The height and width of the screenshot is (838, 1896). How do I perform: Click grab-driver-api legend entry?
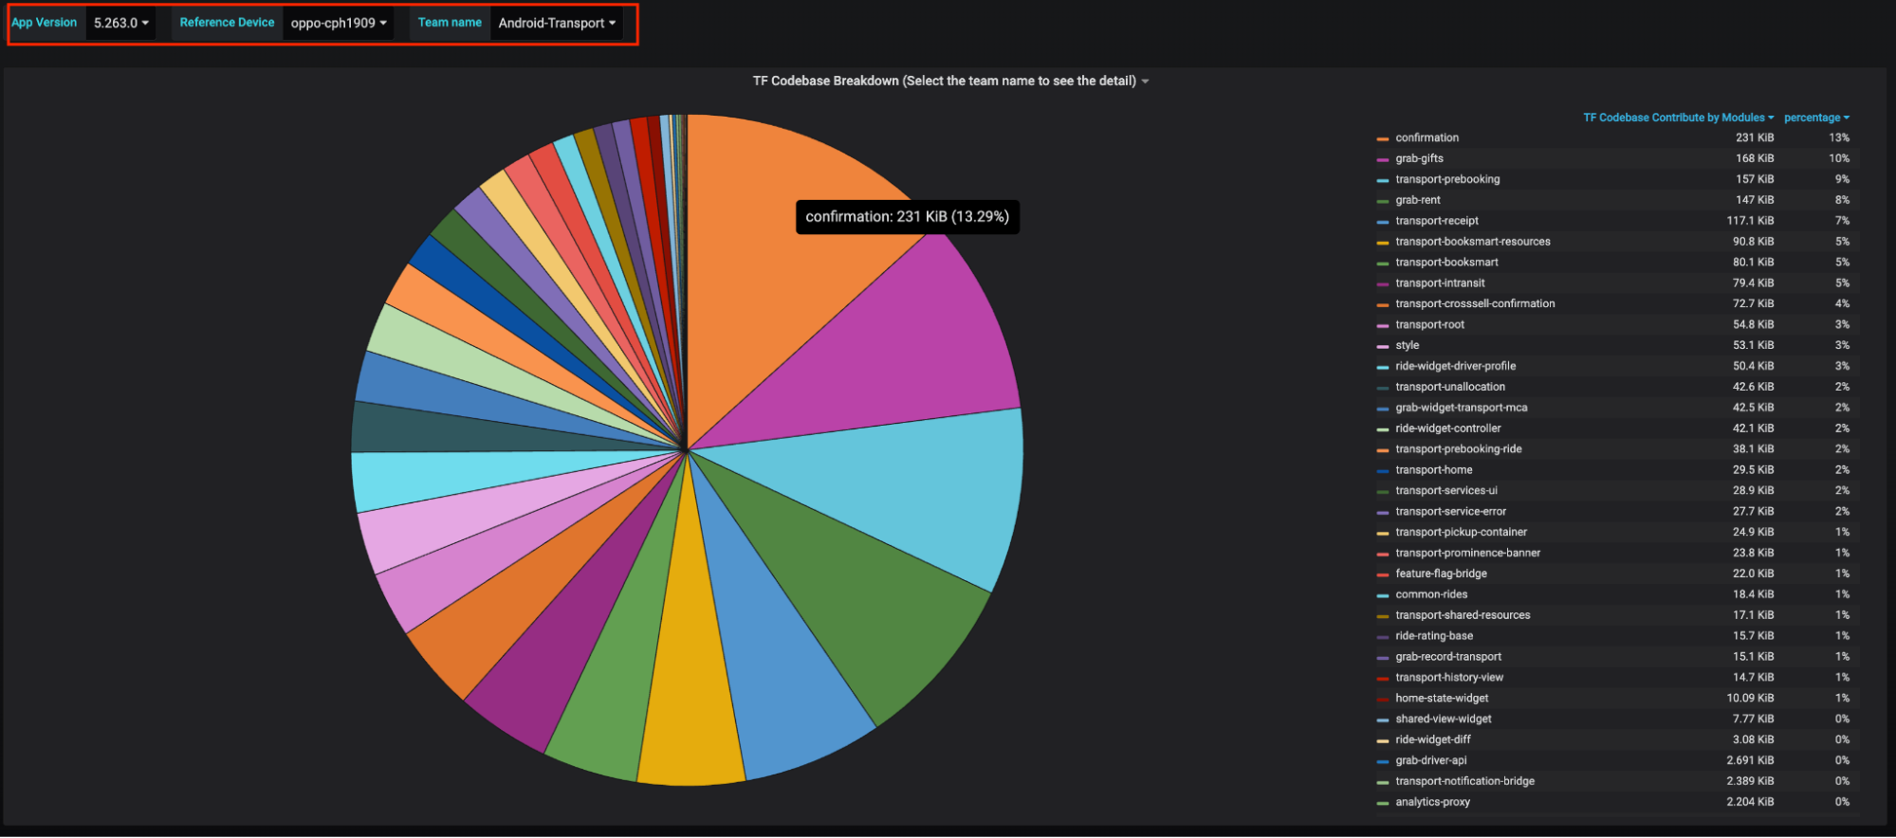[1430, 761]
